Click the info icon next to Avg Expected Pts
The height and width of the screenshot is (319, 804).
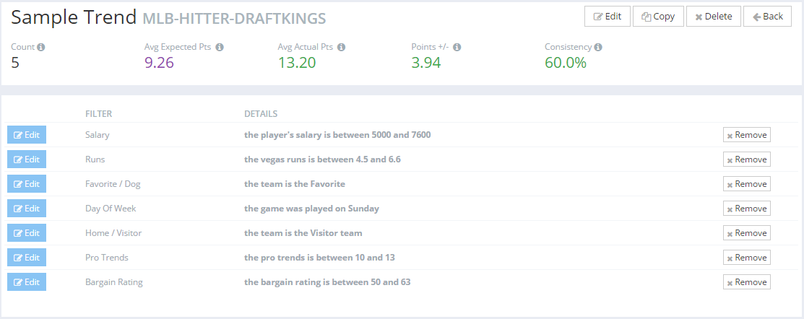tap(220, 47)
